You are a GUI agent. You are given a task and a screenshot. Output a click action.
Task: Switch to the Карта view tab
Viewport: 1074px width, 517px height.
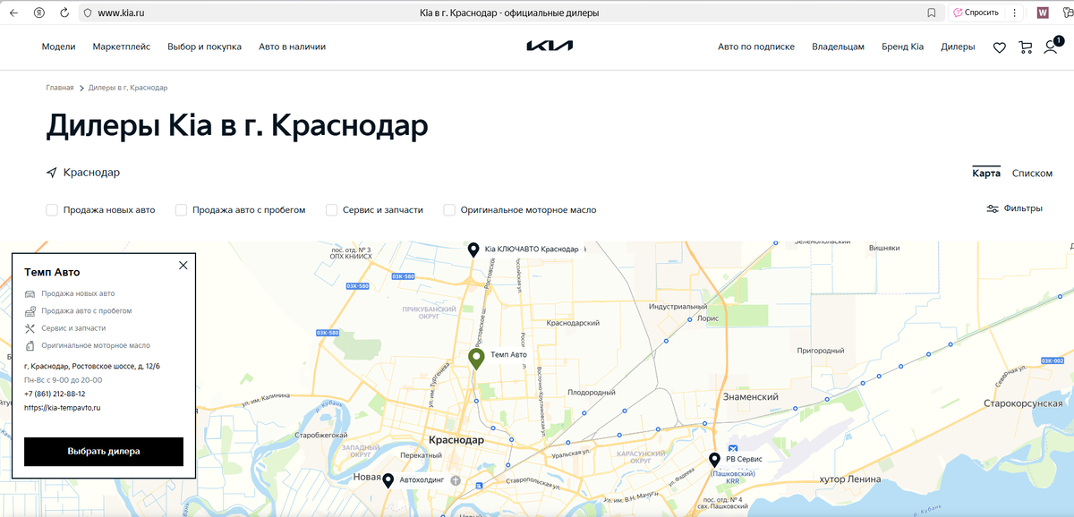986,174
